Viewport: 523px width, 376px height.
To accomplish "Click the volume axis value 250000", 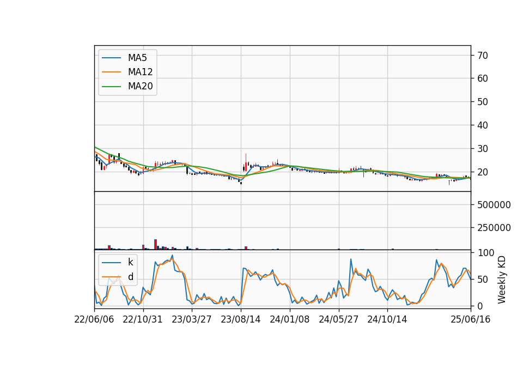I will (x=494, y=228).
